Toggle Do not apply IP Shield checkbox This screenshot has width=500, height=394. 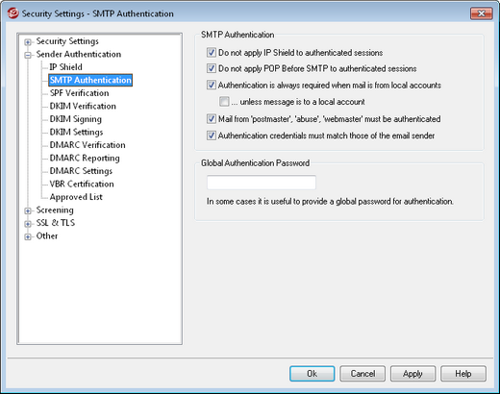point(212,52)
